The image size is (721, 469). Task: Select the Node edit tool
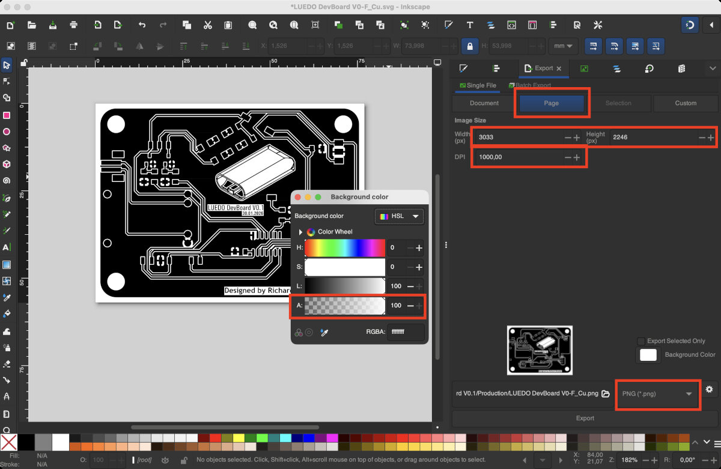coord(7,81)
